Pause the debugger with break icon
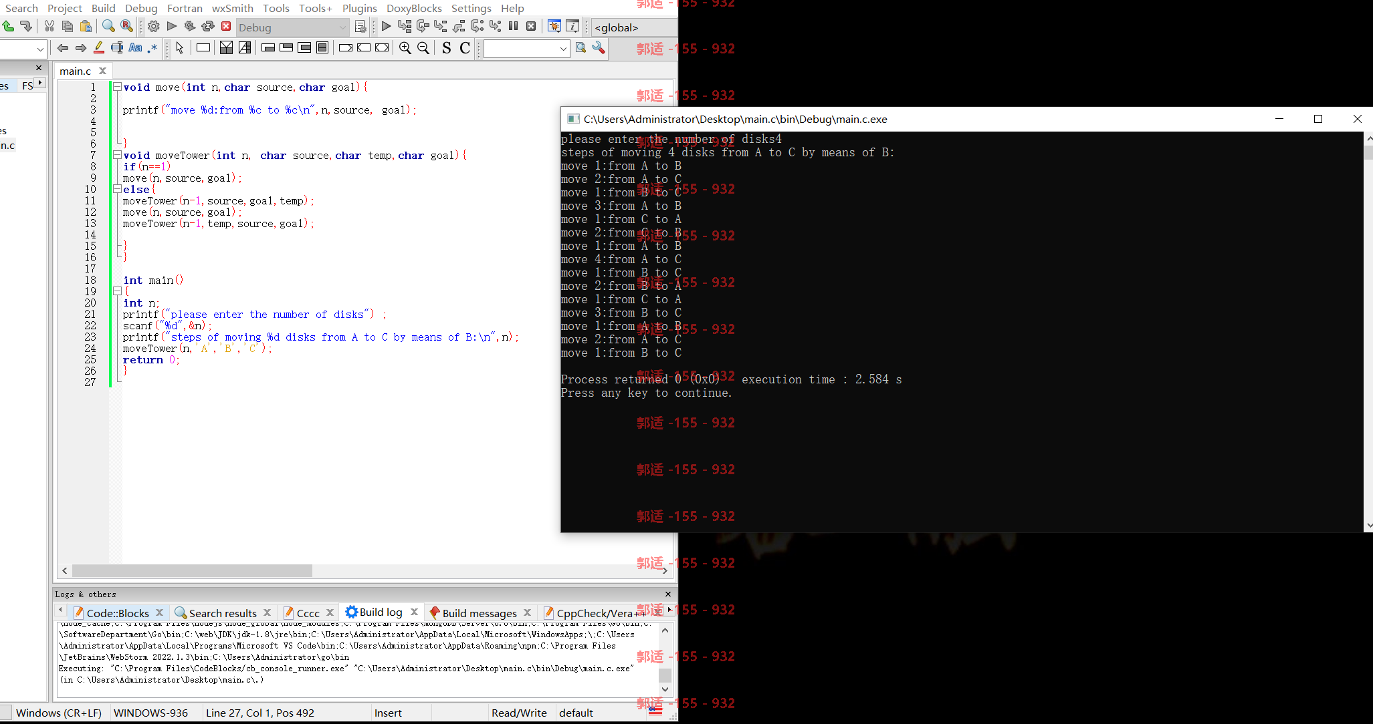Screen dimensions: 1373x724 (x=513, y=27)
